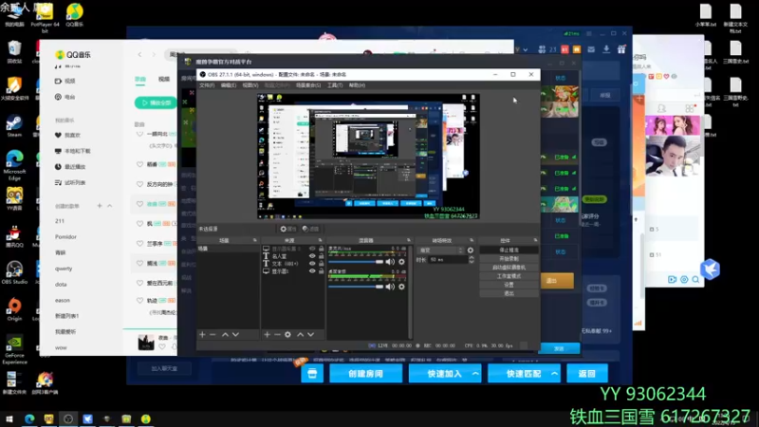Click 停止推流 stop streaming button

click(x=509, y=250)
